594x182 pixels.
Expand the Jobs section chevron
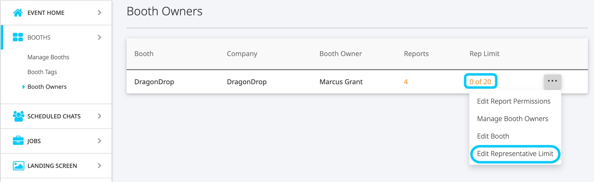point(99,141)
